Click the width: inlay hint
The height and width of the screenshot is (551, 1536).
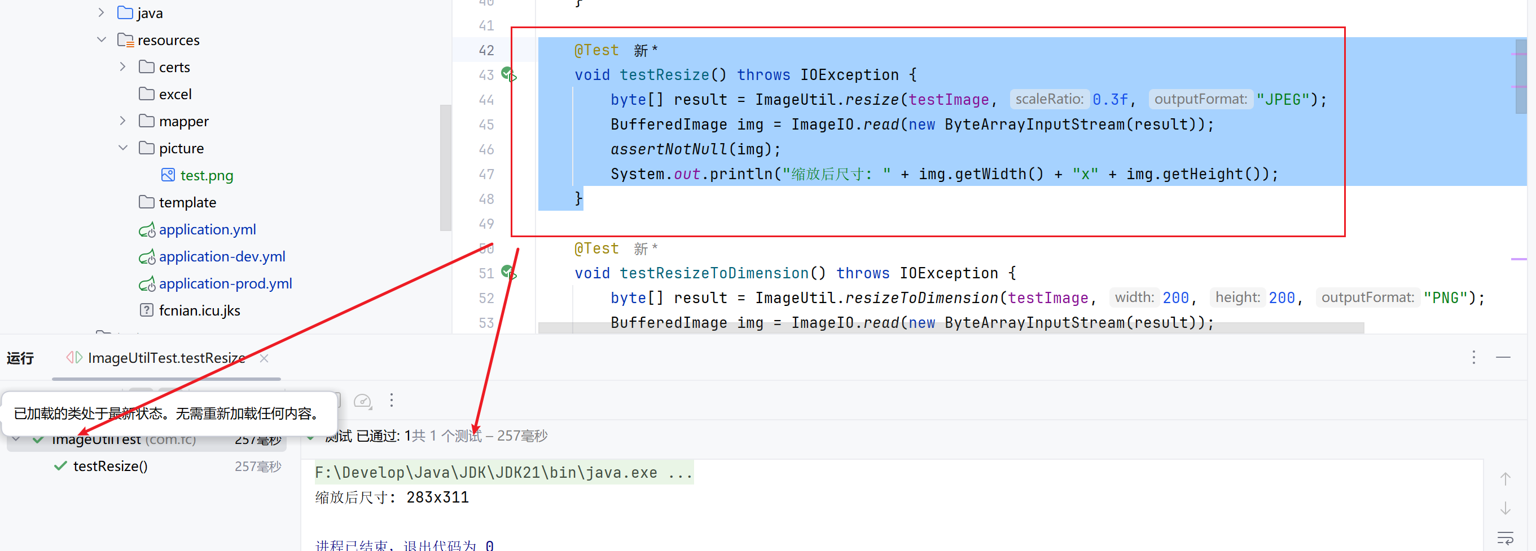1134,297
